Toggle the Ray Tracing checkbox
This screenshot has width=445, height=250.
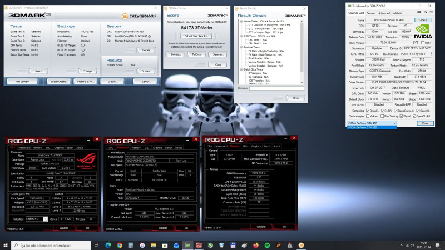(382, 116)
